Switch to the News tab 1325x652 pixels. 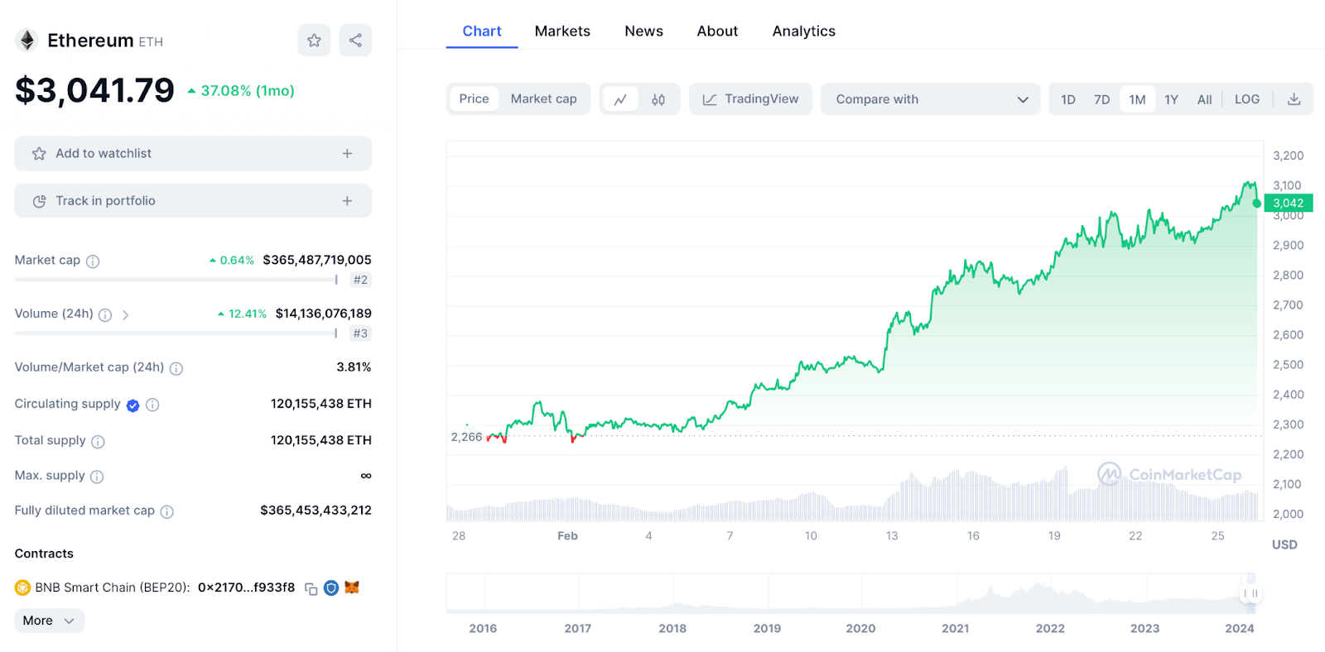(x=643, y=31)
